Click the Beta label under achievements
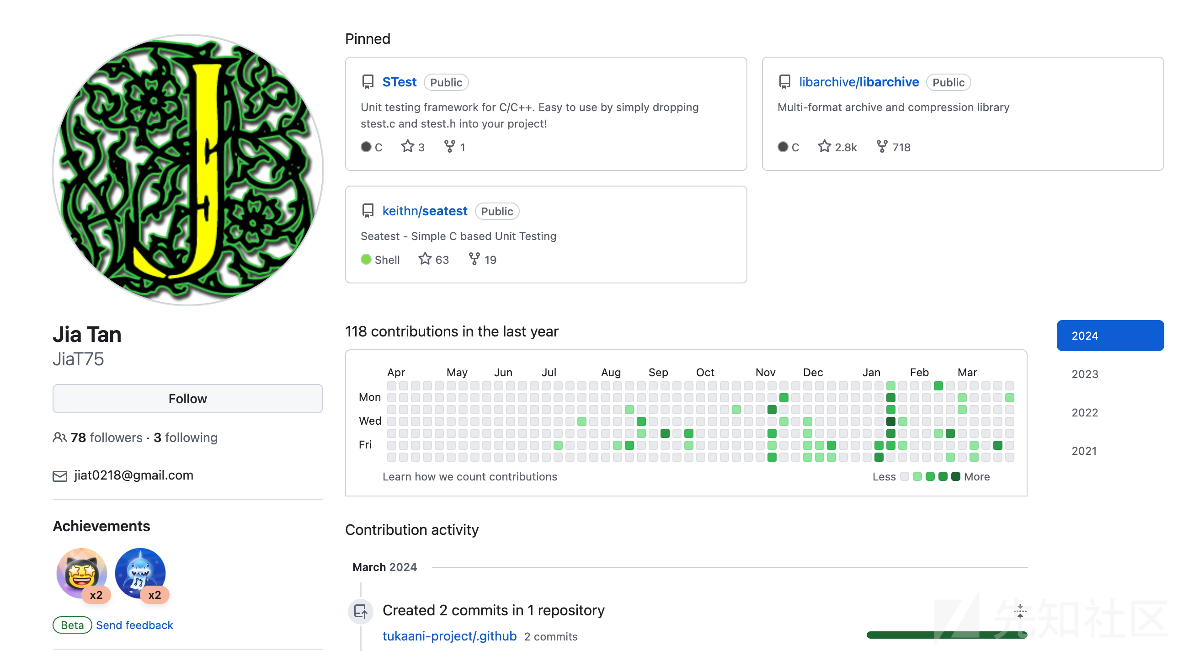Screen dimensions: 1183x651 click(x=72, y=625)
